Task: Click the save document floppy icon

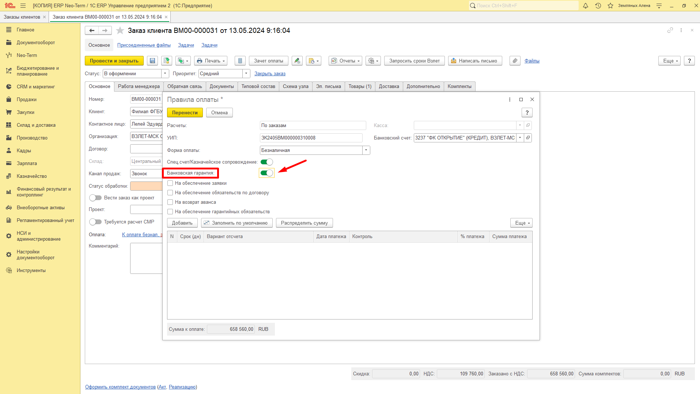Action: 152,61
